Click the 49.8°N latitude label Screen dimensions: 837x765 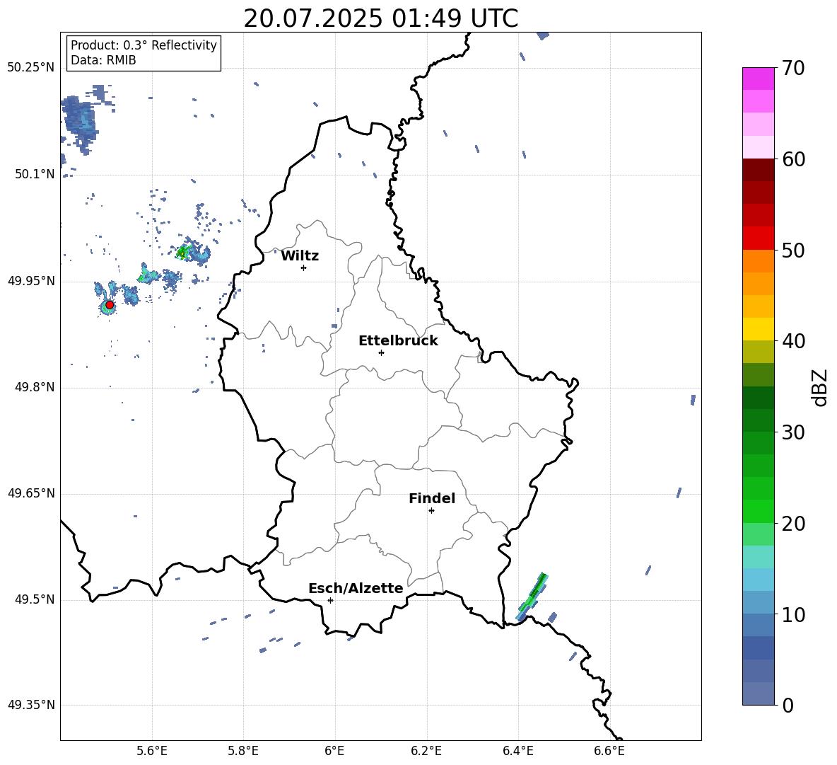(x=35, y=387)
